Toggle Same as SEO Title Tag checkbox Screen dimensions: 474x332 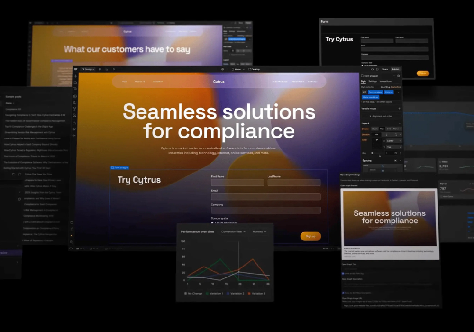click(343, 273)
